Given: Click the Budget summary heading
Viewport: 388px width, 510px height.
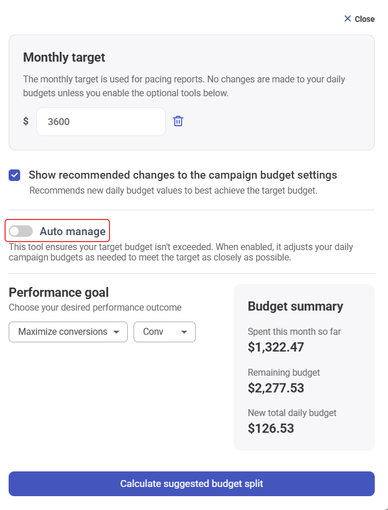Looking at the screenshot, I should click(295, 307).
